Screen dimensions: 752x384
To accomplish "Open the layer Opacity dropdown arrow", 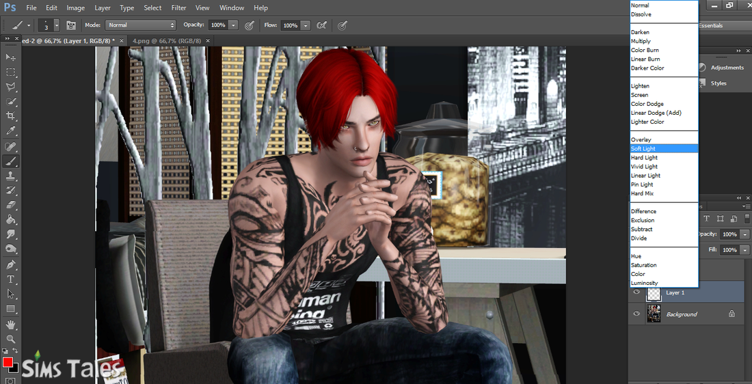I will tap(744, 234).
